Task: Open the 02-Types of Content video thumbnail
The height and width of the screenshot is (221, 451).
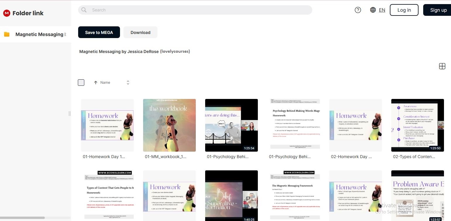Action: (417, 125)
